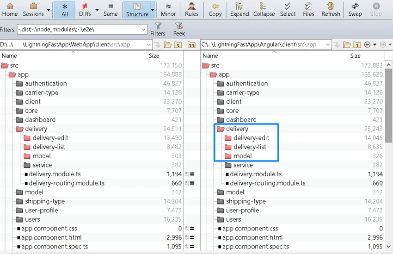Toggle the All display filter
The width and height of the screenshot is (393, 254).
click(64, 10)
